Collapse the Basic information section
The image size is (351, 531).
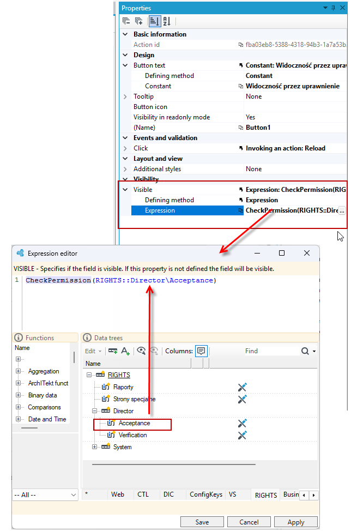(125, 34)
